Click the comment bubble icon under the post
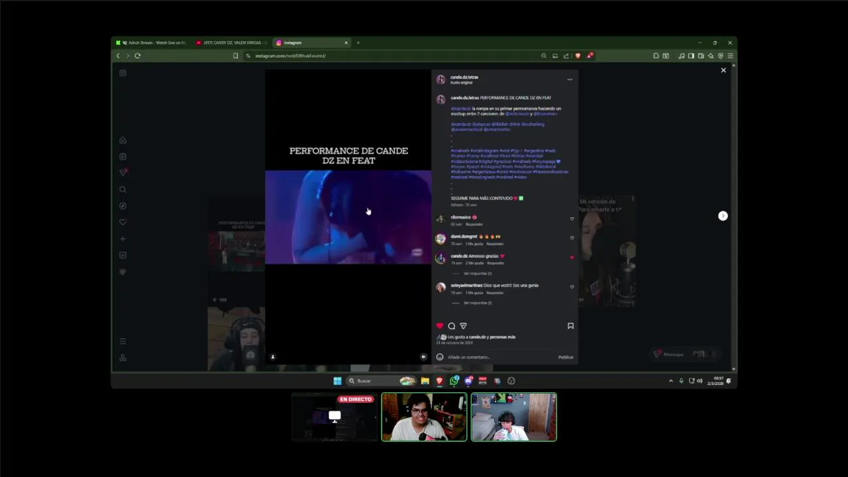This screenshot has height=477, width=848. click(452, 326)
